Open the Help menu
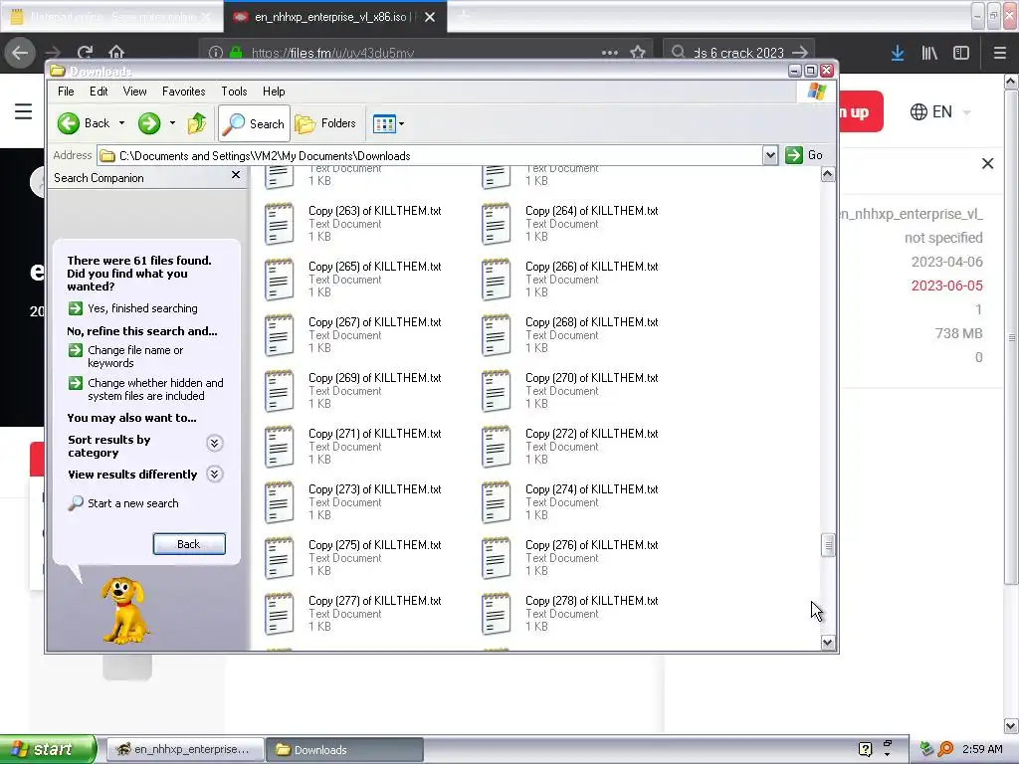The image size is (1019, 764). (x=274, y=92)
